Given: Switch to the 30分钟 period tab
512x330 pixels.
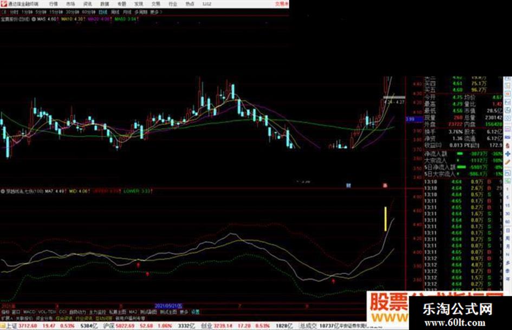Looking at the screenshot, I should pos(72,12).
